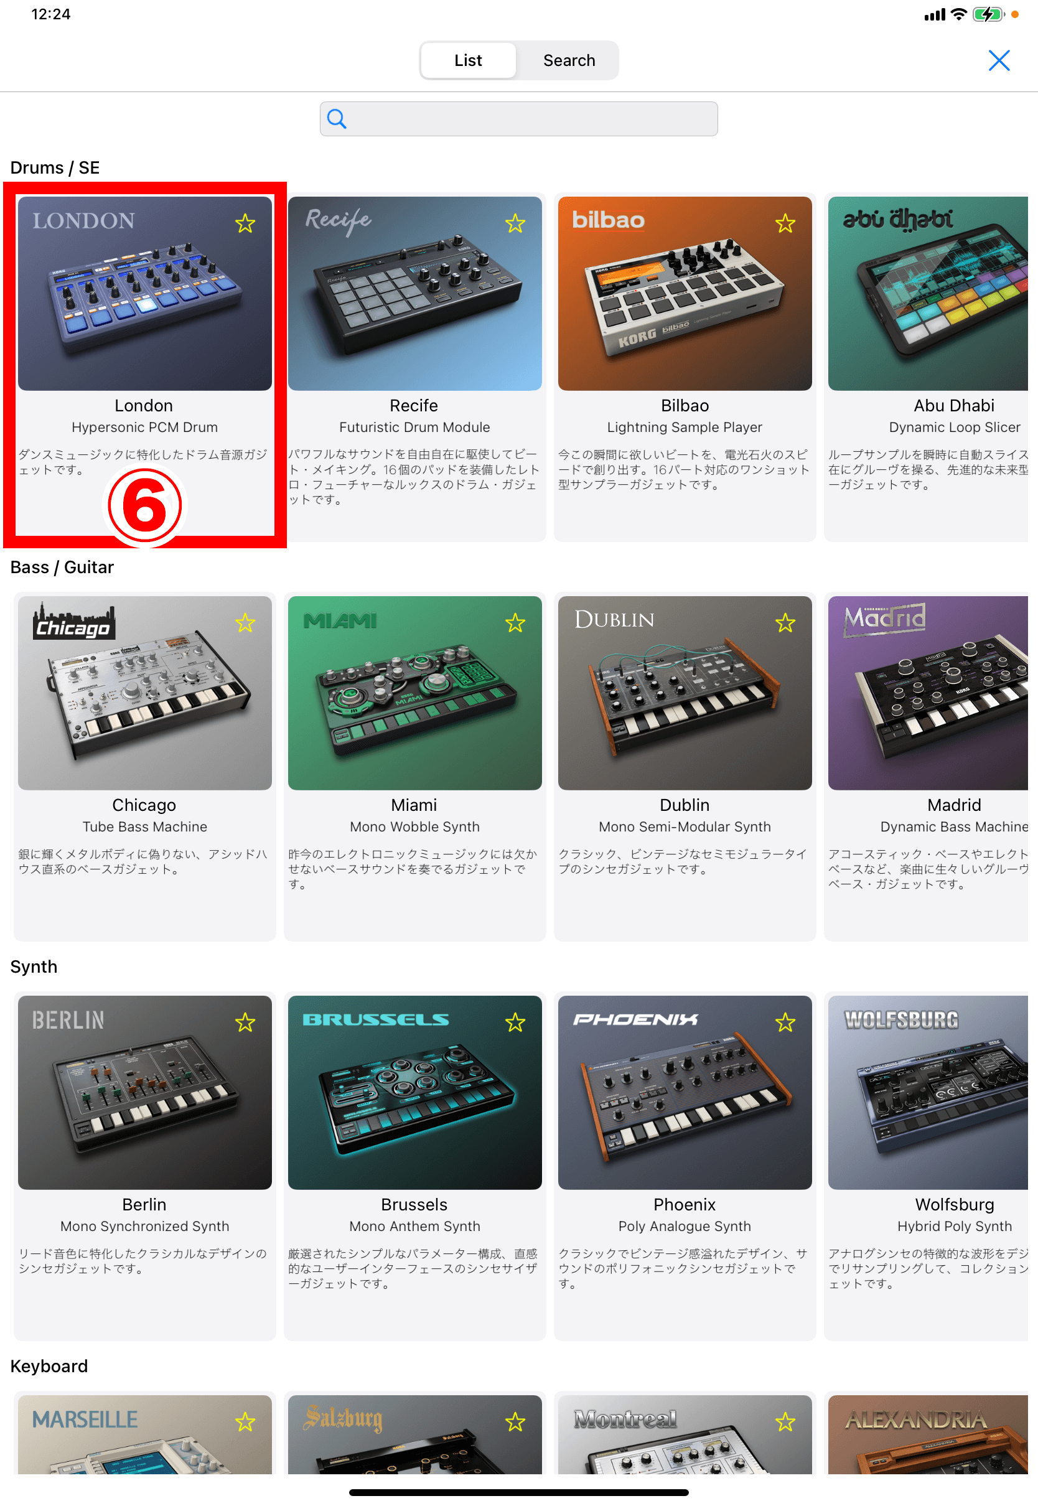Toggle favorite star on Chicago gadget

(x=245, y=623)
